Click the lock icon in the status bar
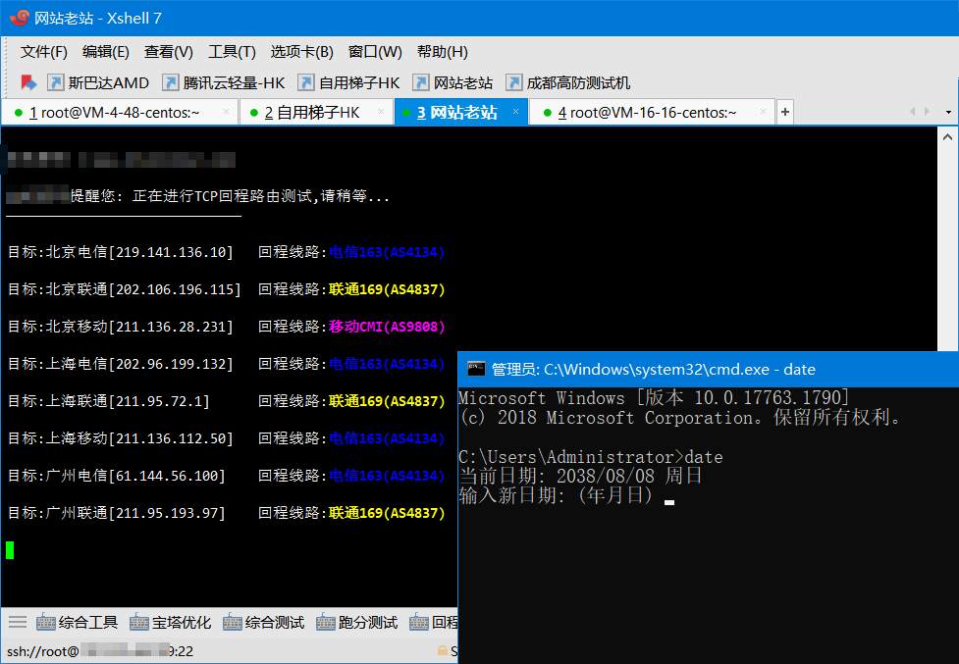Image resolution: width=959 pixels, height=664 pixels. point(441,651)
